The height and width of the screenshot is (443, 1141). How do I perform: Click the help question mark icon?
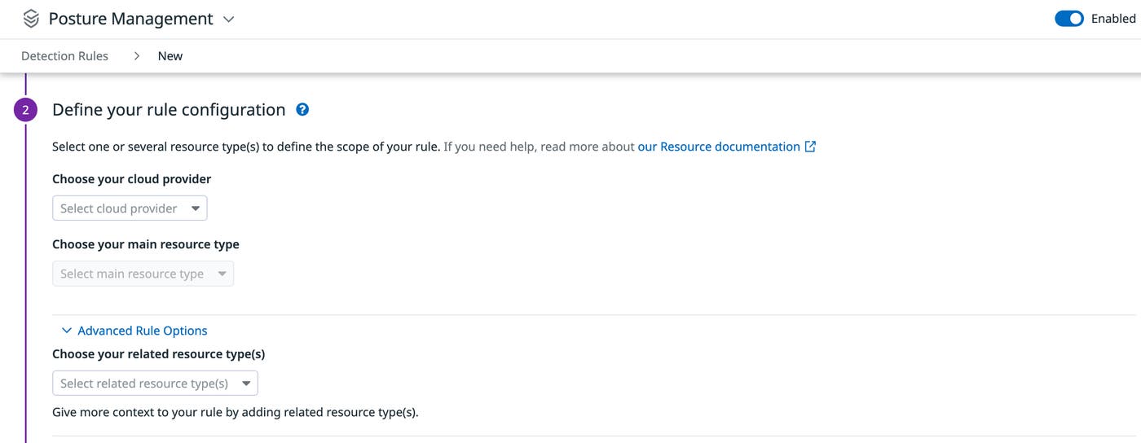(302, 109)
